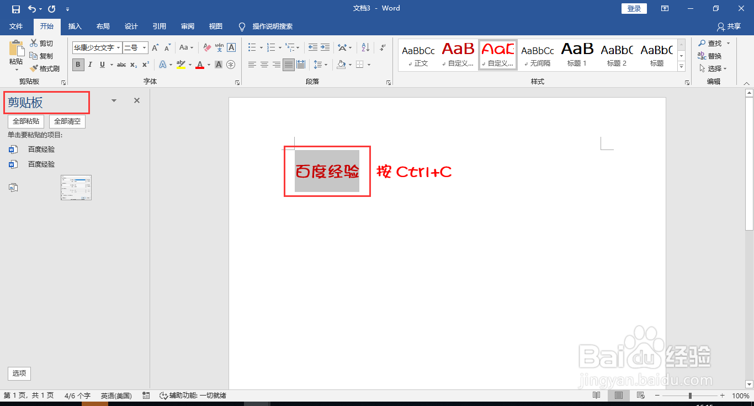754x406 pixels.
Task: Undo the last action
Action: coord(32,9)
